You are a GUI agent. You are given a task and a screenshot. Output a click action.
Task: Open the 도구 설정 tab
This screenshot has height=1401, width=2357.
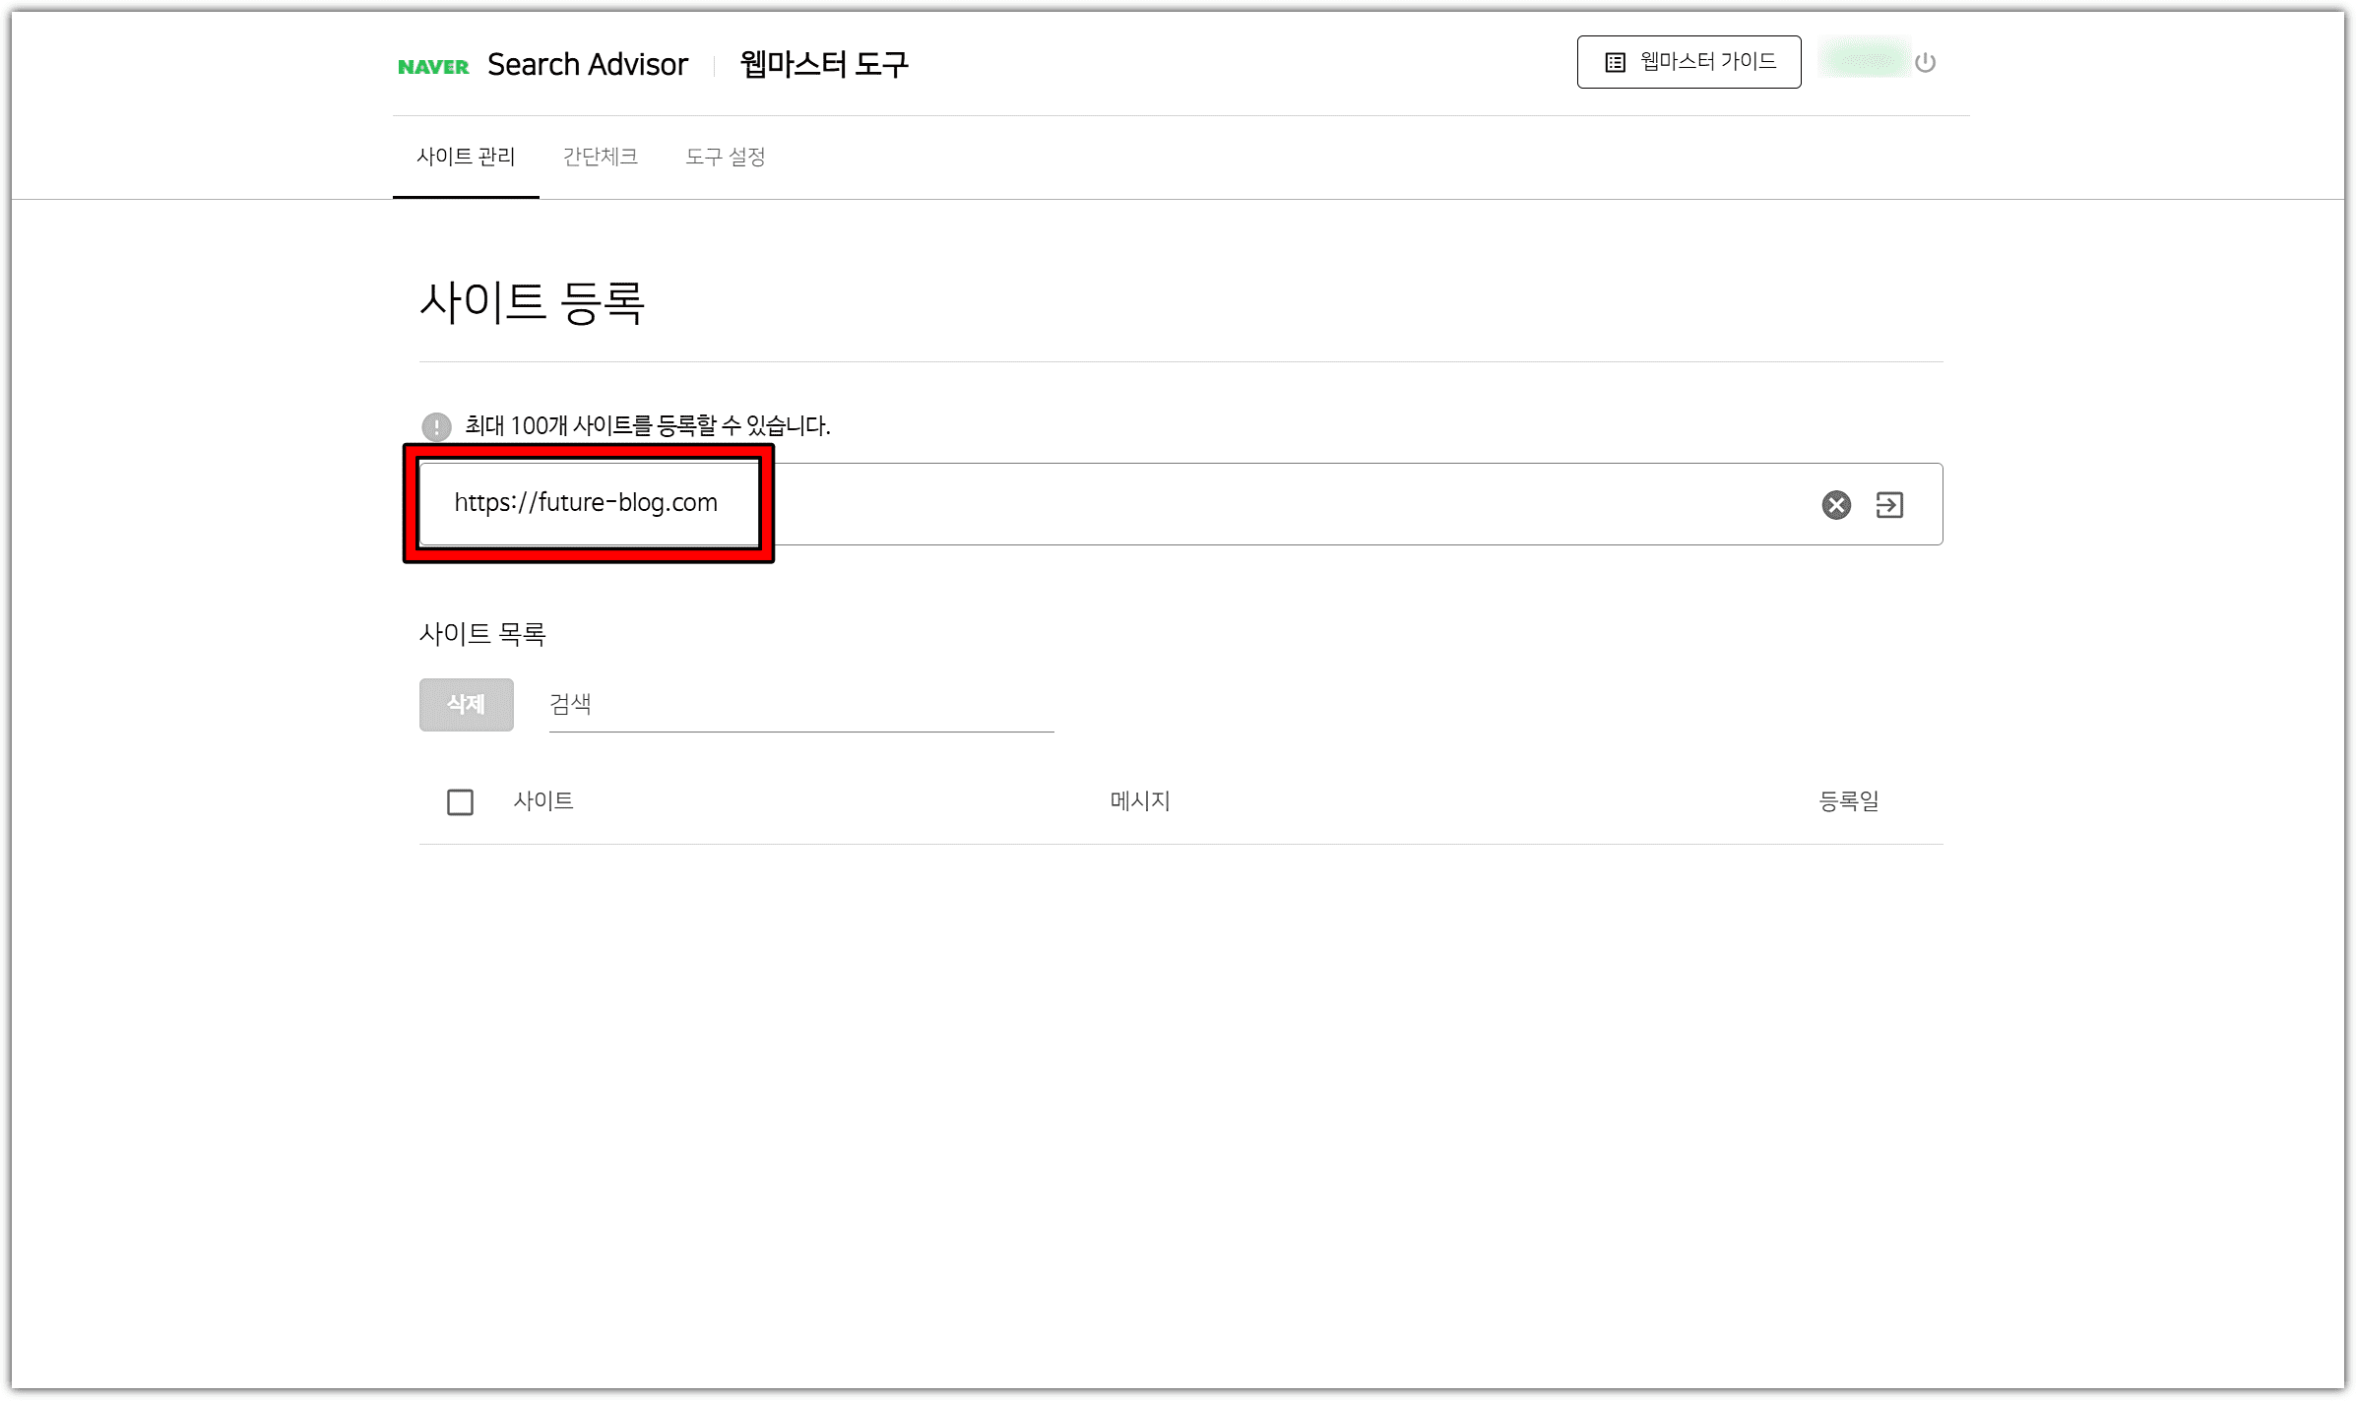tap(725, 157)
